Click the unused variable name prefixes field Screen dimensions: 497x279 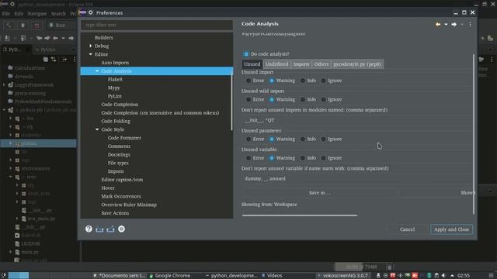click(x=356, y=179)
